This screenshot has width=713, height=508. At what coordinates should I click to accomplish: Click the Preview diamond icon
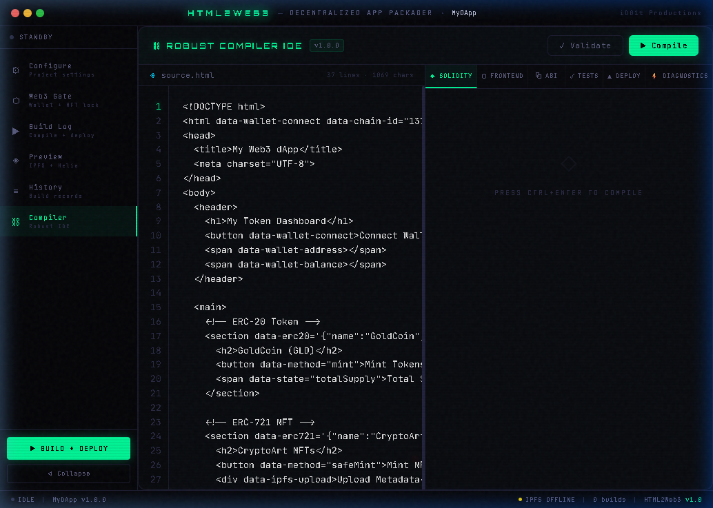(16, 161)
